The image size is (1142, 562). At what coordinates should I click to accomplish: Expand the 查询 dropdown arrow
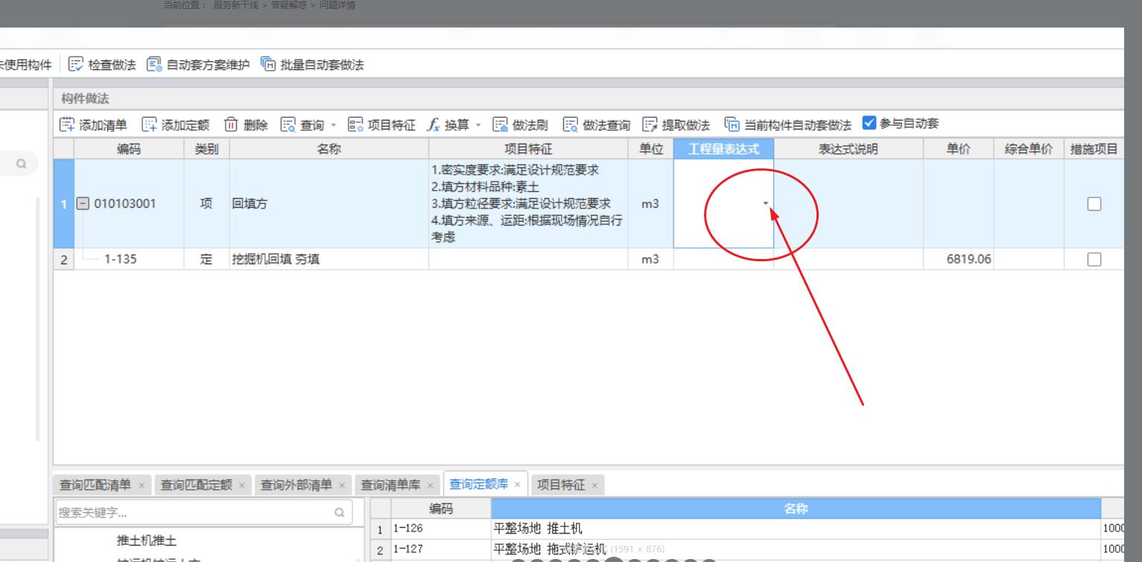pyautogui.click(x=333, y=125)
